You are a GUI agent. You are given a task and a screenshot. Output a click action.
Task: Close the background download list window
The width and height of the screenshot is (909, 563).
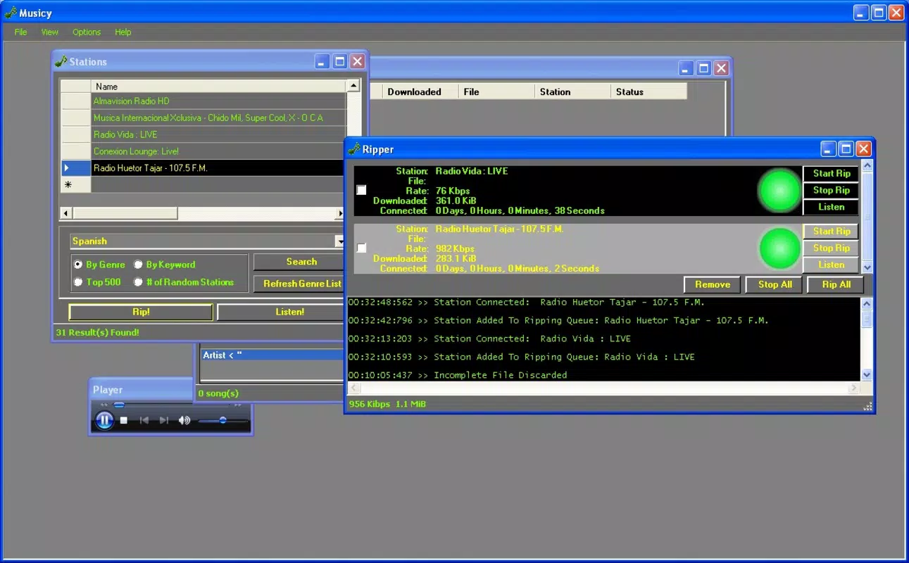click(x=721, y=68)
